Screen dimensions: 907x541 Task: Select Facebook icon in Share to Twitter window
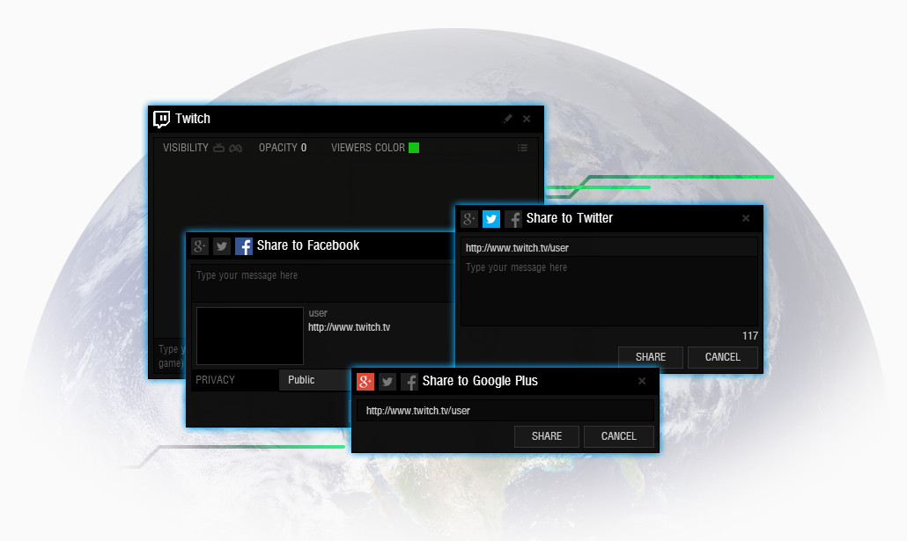[x=513, y=219]
